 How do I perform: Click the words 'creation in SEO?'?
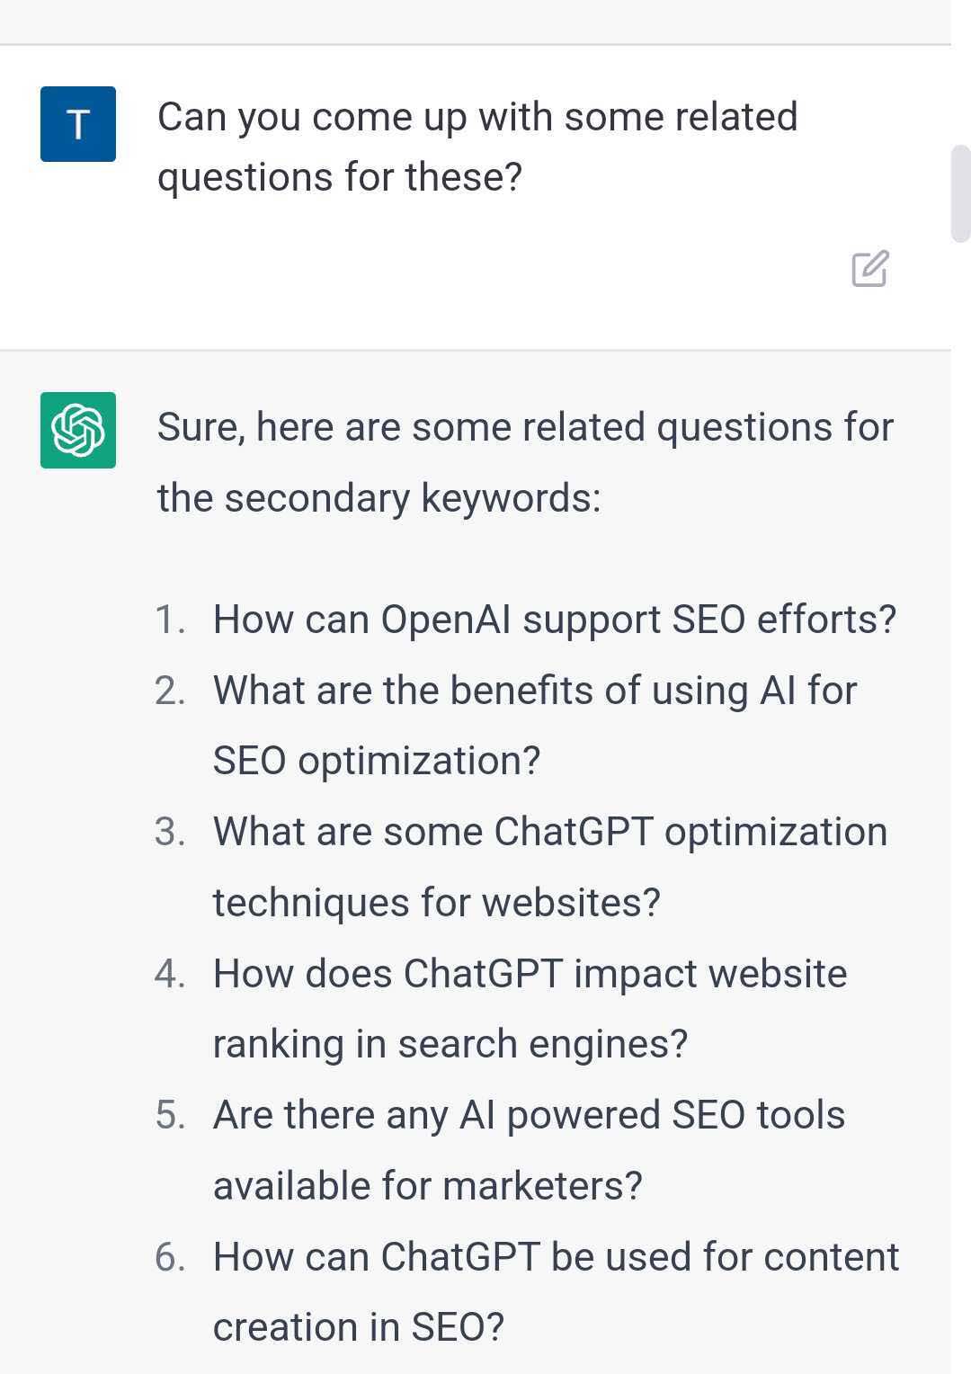coord(359,1327)
